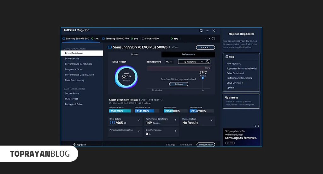The width and height of the screenshot is (323, 174).
Task: Open Drive Details card via its chevron
Action: 139,120
